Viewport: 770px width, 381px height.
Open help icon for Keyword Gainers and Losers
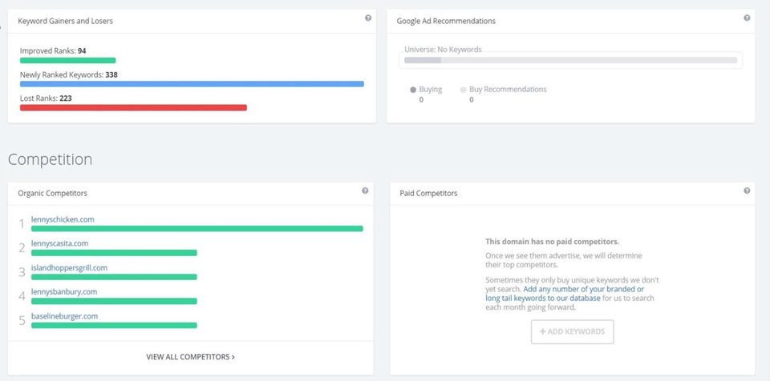pos(368,18)
